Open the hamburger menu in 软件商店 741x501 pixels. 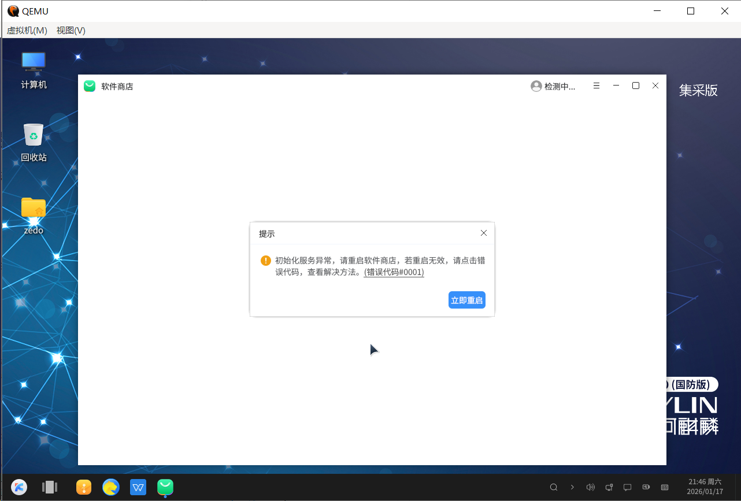(x=596, y=86)
